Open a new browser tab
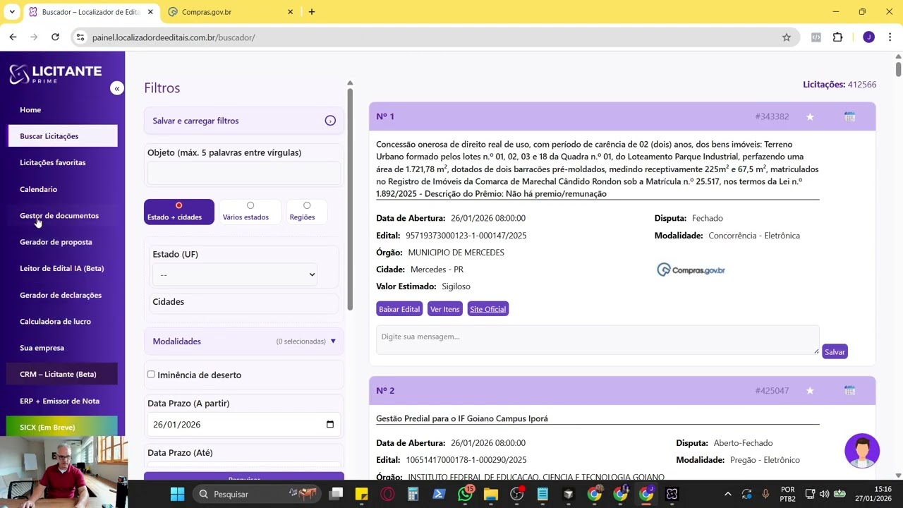Screen dimensions: 903x508 point(312,12)
